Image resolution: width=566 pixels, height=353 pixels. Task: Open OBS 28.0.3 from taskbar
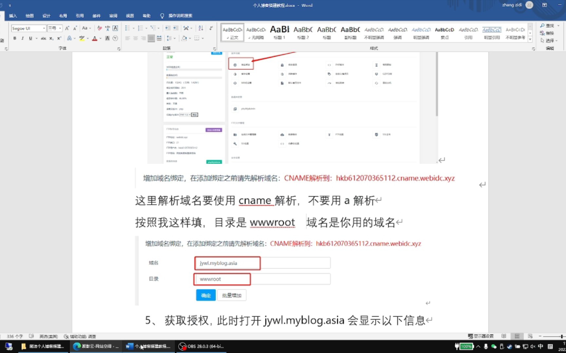click(201, 346)
